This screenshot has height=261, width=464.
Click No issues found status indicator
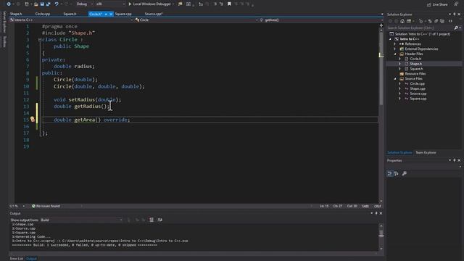46,206
